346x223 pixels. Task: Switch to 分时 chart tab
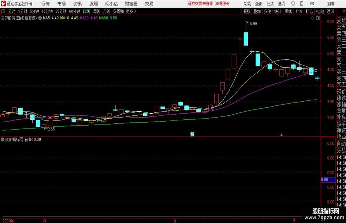point(12,11)
